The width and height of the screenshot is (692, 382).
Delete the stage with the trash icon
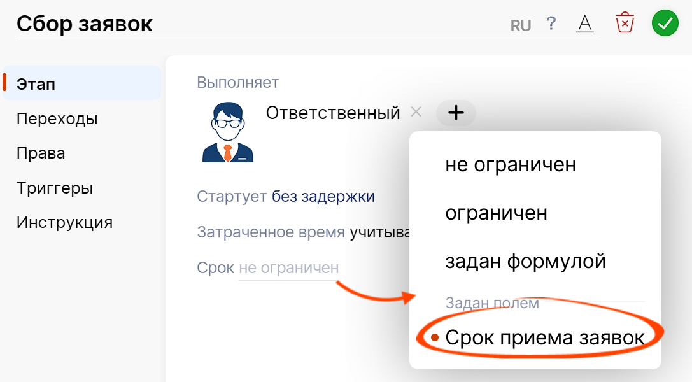625,24
